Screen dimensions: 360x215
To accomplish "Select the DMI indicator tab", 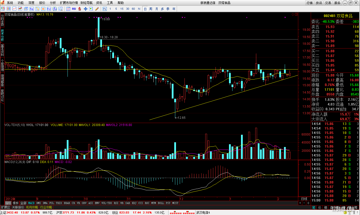I will tap(38, 203).
